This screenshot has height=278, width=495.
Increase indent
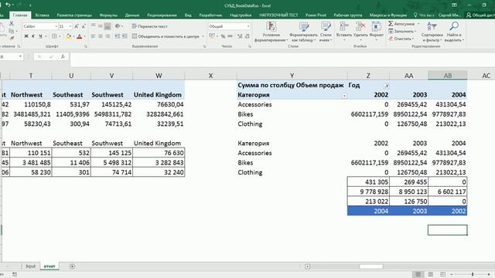125,36
